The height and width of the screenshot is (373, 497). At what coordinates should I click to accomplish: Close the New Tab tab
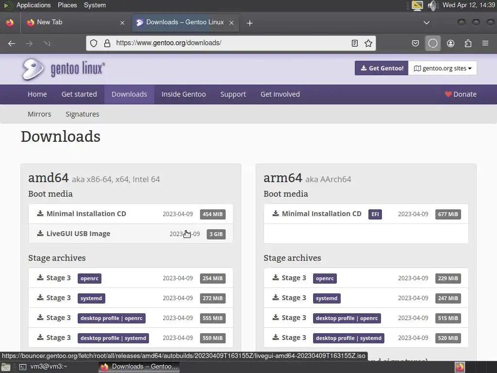click(122, 23)
